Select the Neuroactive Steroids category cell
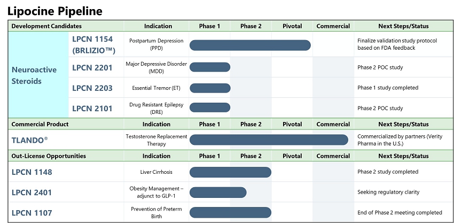This screenshot has width=454, height=223. coord(38,75)
